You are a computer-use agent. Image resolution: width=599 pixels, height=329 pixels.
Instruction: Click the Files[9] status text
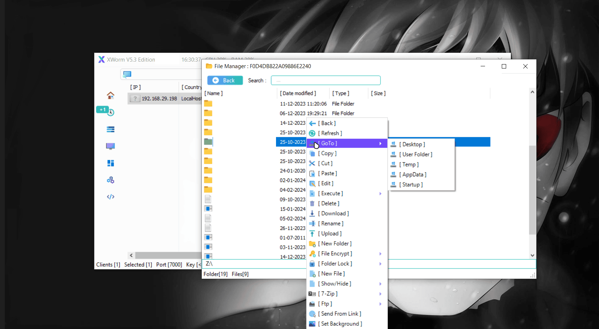pyautogui.click(x=240, y=274)
